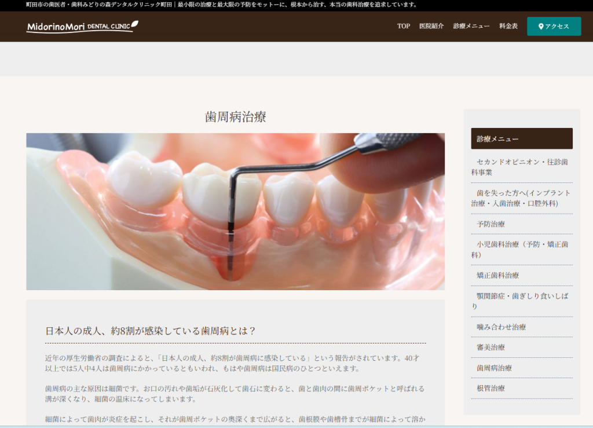Select 予防治療 in the sidebar menu

point(490,224)
